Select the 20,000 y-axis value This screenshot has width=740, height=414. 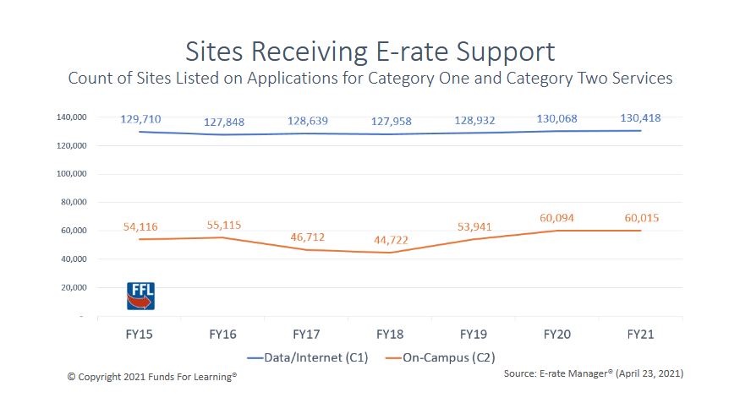coord(74,287)
